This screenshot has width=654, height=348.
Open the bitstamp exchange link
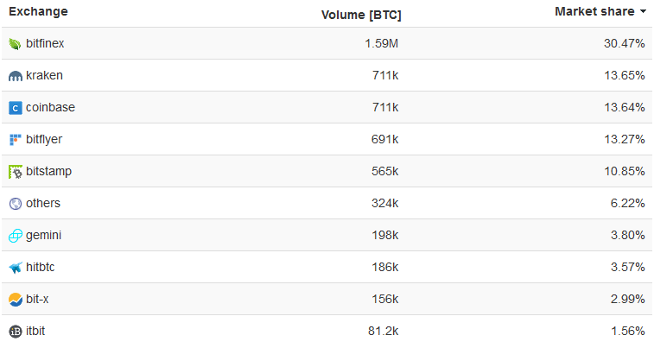[48, 171]
